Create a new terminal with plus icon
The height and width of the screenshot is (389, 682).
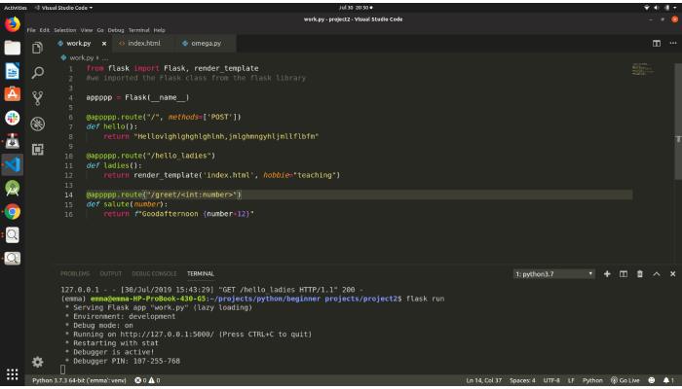coord(607,274)
